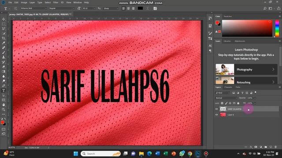The image size is (282, 158).
Task: Click the add layer style fx icon
Action: pyautogui.click(x=251, y=147)
